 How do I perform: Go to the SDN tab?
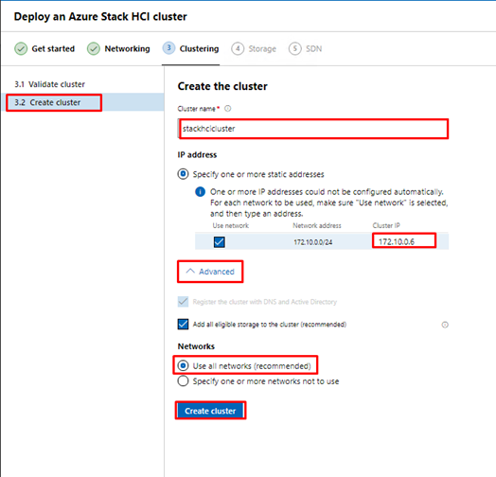pos(305,48)
